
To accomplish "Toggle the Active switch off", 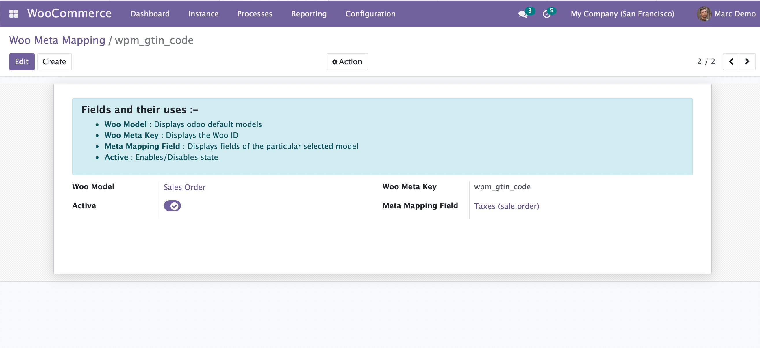I will coord(172,206).
